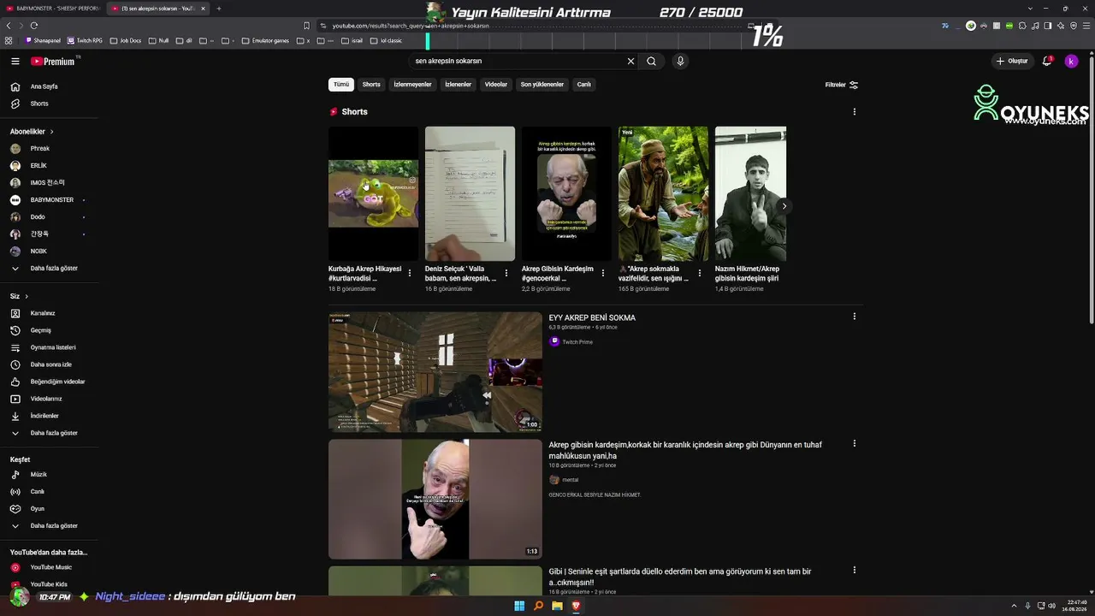Open a new browser tab
Viewport: 1095px width, 616px height.
point(218,9)
